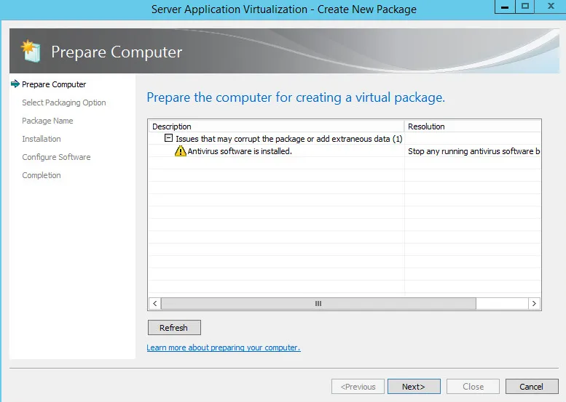Image resolution: width=566 pixels, height=402 pixels.
Task: Click the green arrow beside Prepare Computer
Action: coord(15,84)
